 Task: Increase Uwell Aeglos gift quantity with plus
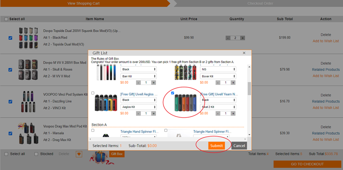pyautogui.click(x=154, y=113)
